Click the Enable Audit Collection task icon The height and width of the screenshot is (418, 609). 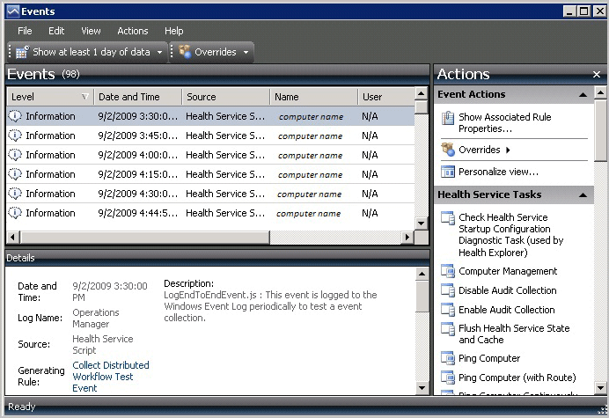(448, 310)
